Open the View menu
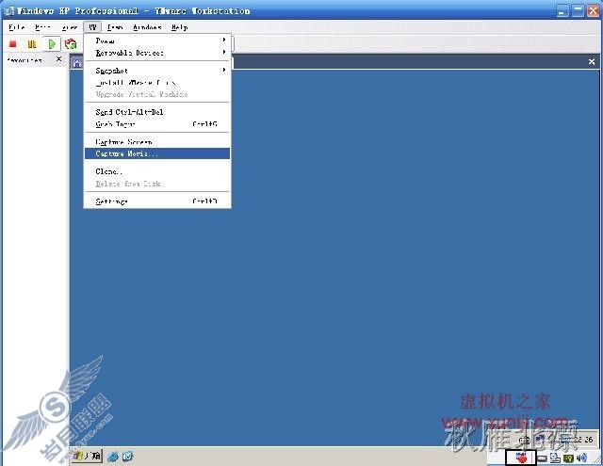Viewport: 603px width, 466px height. (70, 27)
